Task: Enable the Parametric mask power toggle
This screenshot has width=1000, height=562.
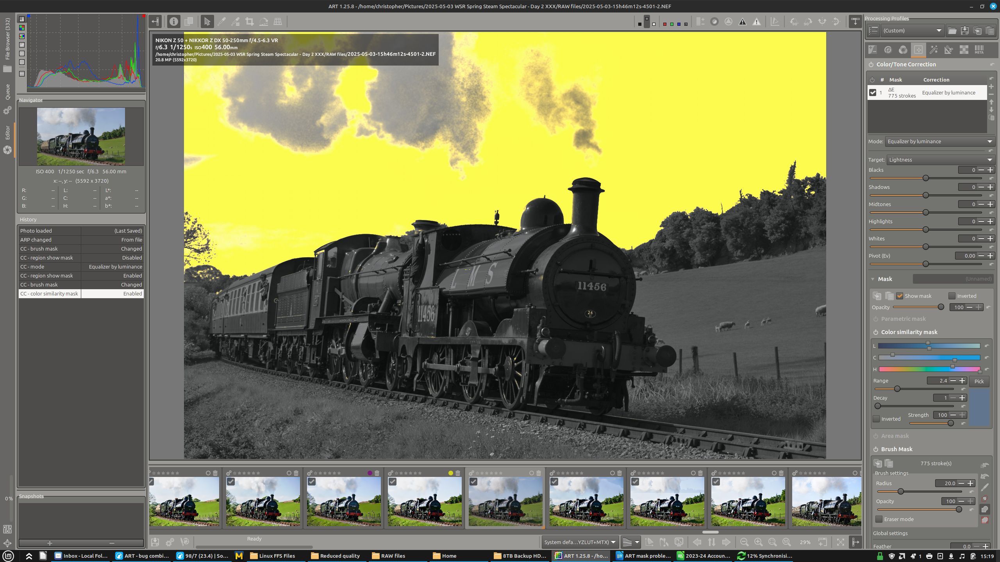Action: 876,319
